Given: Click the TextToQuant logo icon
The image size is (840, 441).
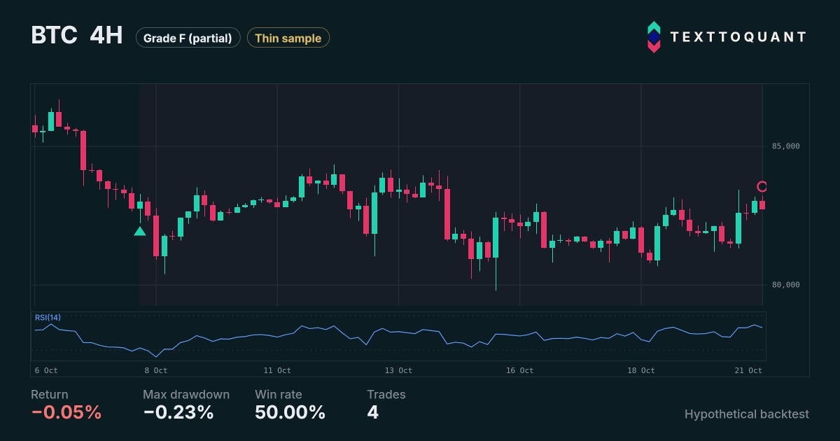Looking at the screenshot, I should [x=653, y=37].
